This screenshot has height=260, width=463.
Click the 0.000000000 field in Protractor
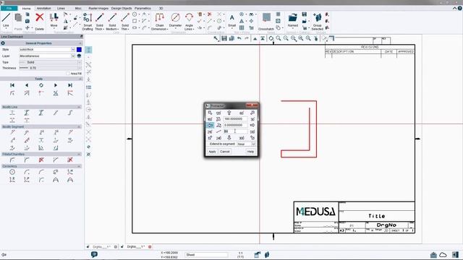pyautogui.click(x=235, y=125)
